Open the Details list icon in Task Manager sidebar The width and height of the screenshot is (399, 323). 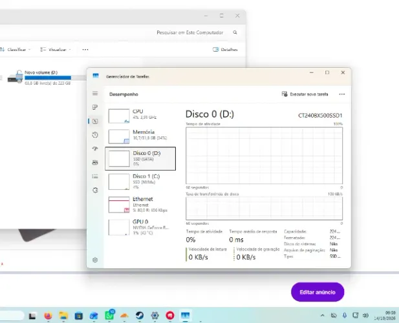[95, 176]
